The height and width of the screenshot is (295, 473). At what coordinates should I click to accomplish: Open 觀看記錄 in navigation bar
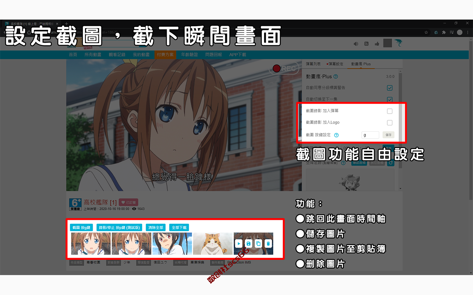(117, 55)
